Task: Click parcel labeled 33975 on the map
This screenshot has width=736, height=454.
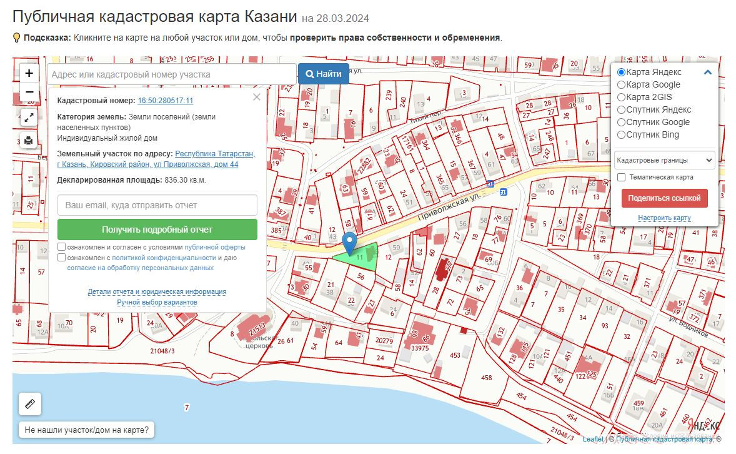Action: click(420, 348)
